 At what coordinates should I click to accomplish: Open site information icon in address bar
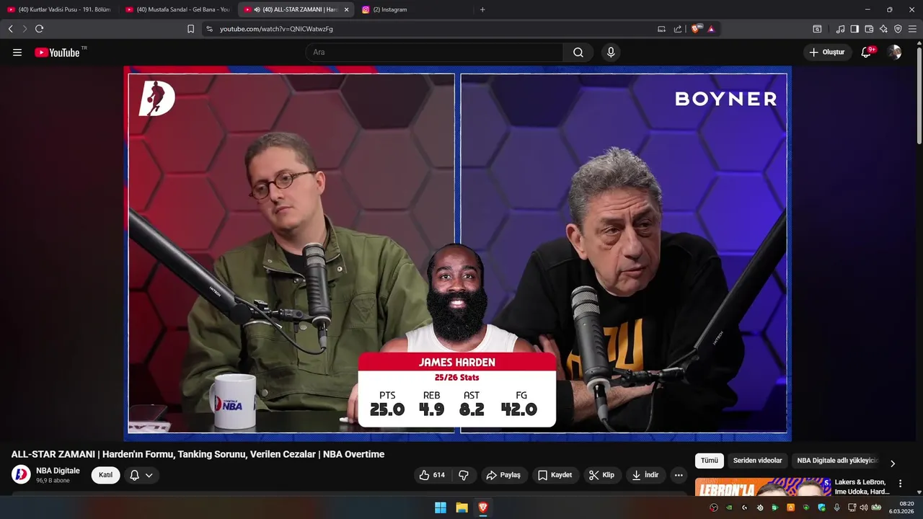coord(209,29)
